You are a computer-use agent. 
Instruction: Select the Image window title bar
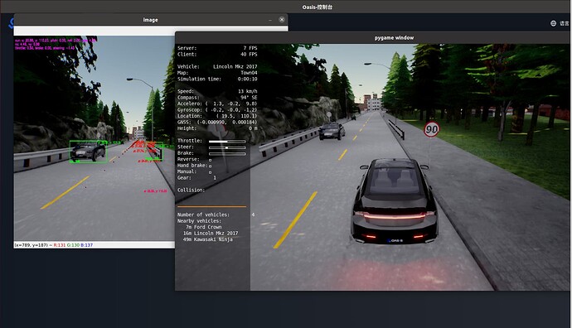[151, 20]
